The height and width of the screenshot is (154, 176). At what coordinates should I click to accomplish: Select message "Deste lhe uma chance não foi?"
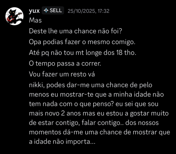pos(75,31)
